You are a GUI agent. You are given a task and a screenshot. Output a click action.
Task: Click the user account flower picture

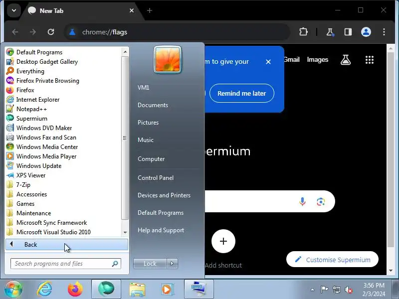(168, 59)
